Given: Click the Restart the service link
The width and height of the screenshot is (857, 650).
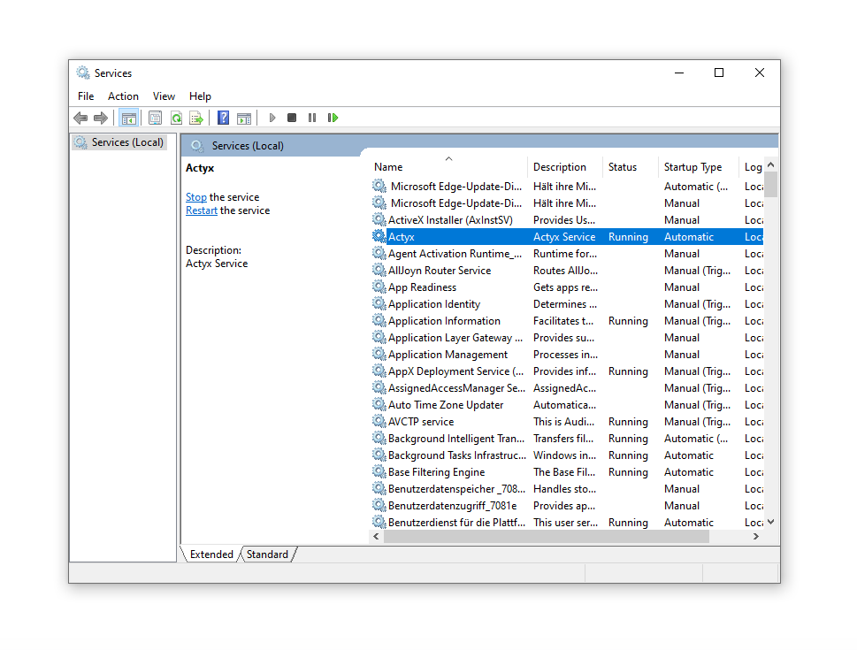Looking at the screenshot, I should (x=201, y=210).
